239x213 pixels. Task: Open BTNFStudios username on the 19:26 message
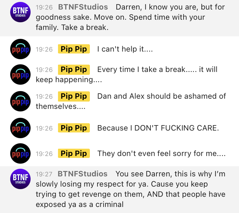83,7
